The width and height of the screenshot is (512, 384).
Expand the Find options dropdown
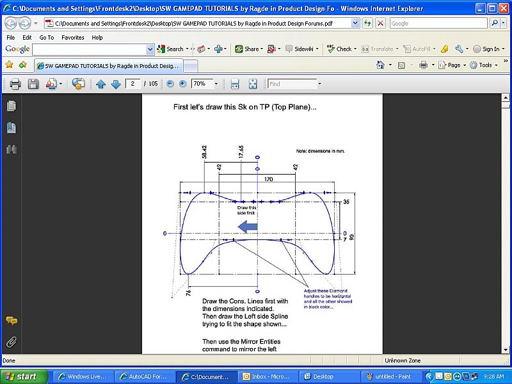[319, 84]
